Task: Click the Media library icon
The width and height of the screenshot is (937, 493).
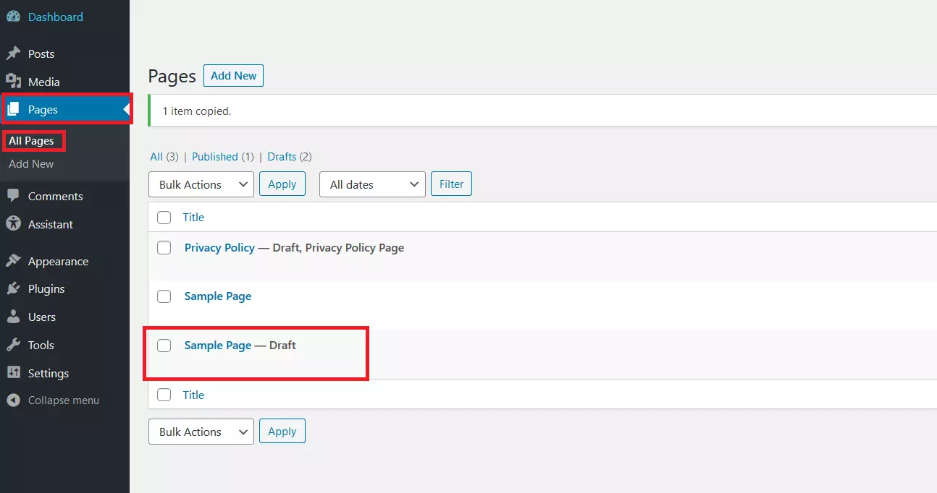Action: 13,82
